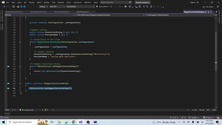Click the push/pull arrows 0 / 0 indicator
222x125 pixels.
[x=174, y=117]
